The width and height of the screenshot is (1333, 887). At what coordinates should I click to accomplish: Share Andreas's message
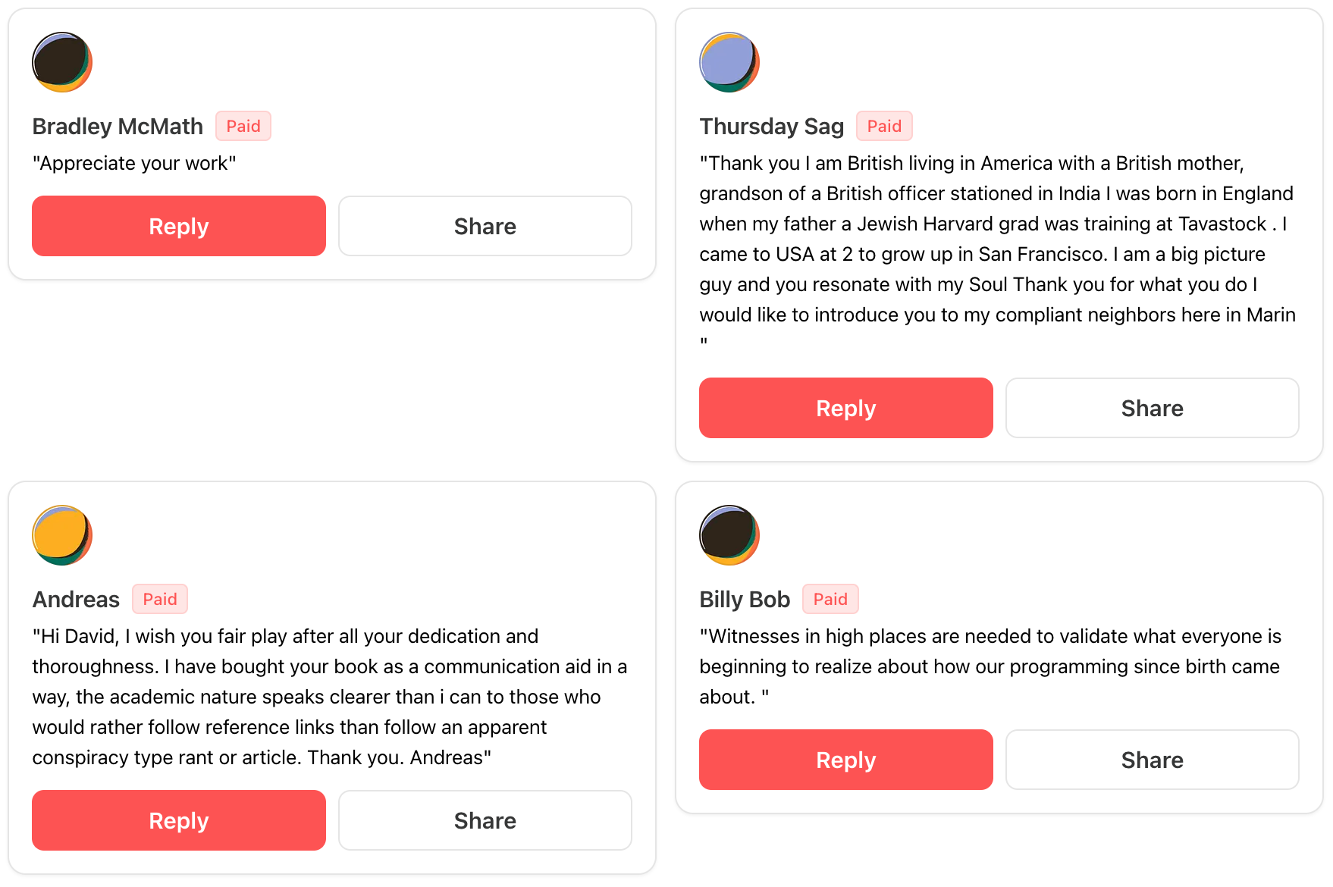pos(485,820)
